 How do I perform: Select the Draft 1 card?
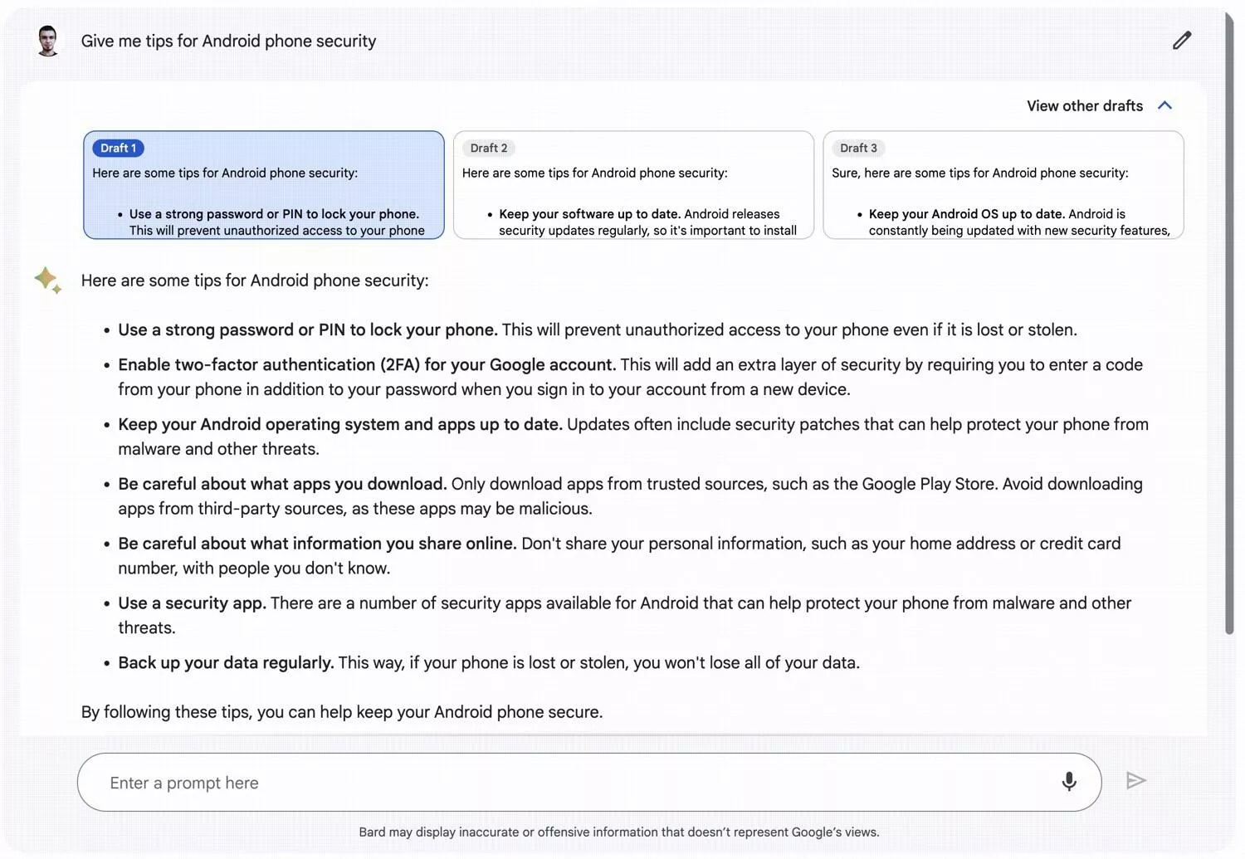[x=264, y=184]
